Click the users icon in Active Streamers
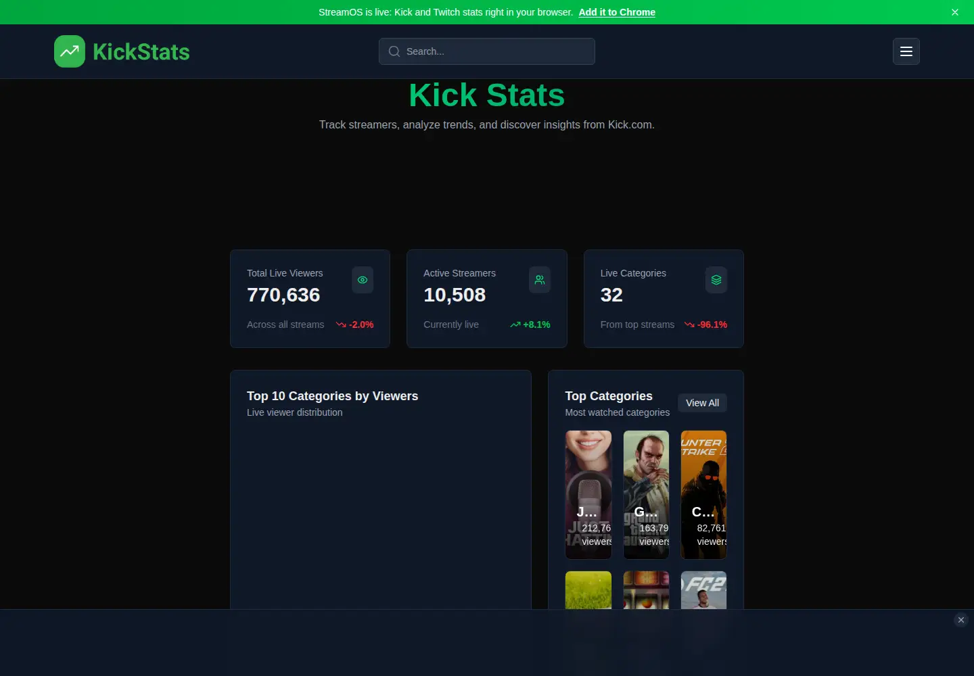 tap(540, 280)
